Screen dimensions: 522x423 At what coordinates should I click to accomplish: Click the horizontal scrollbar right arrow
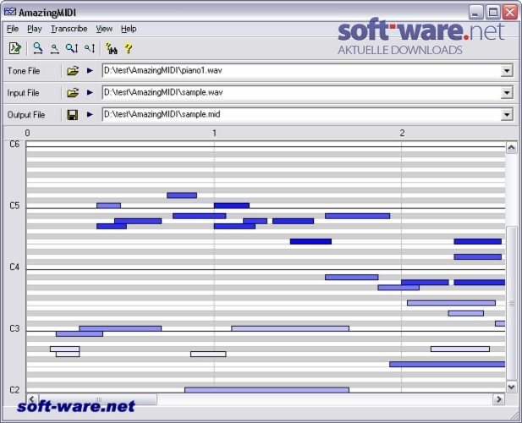pyautogui.click(x=498, y=398)
